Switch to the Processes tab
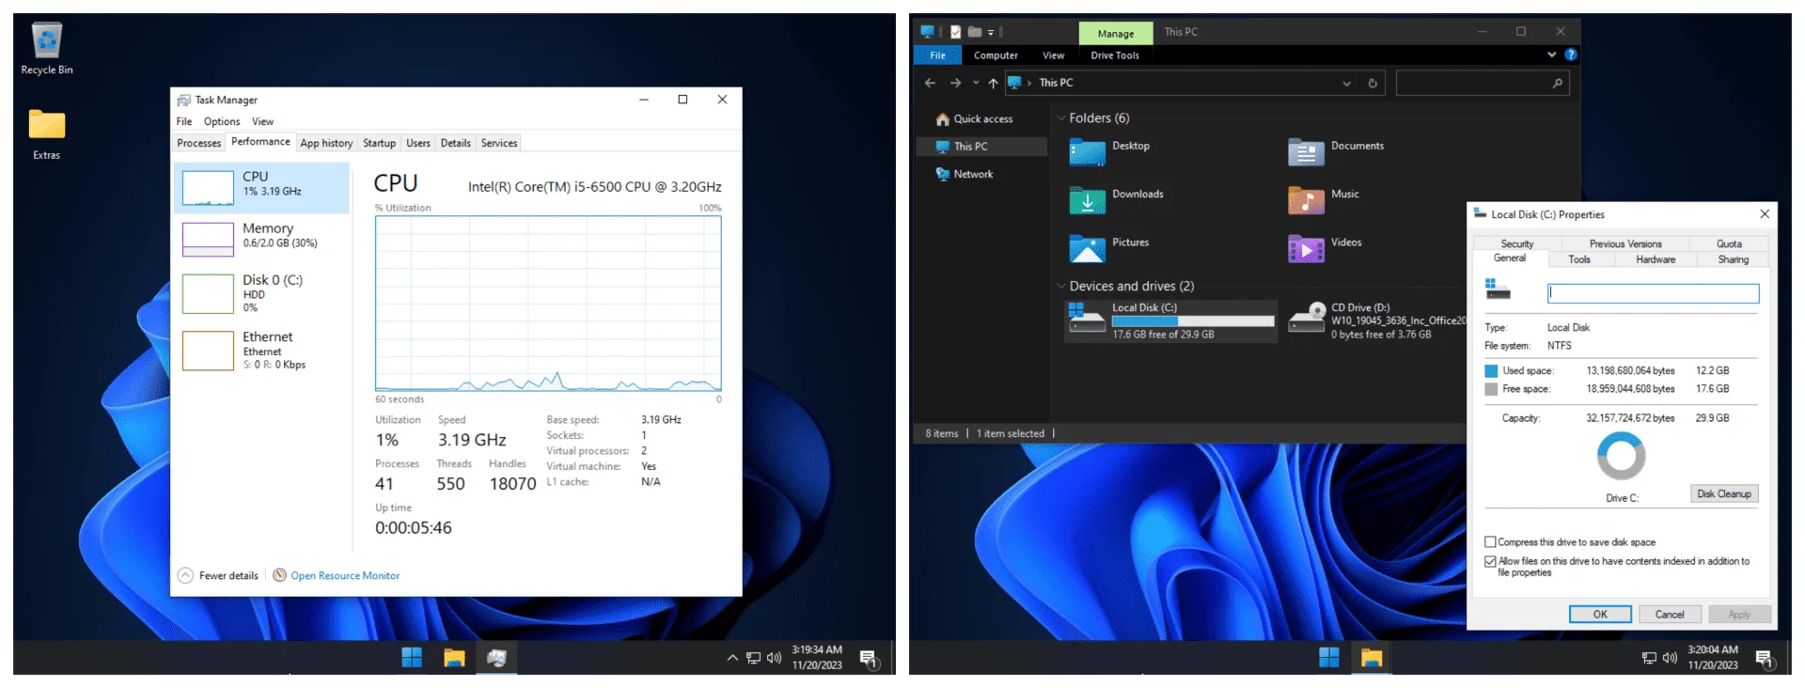This screenshot has height=688, width=1805. pos(199,143)
